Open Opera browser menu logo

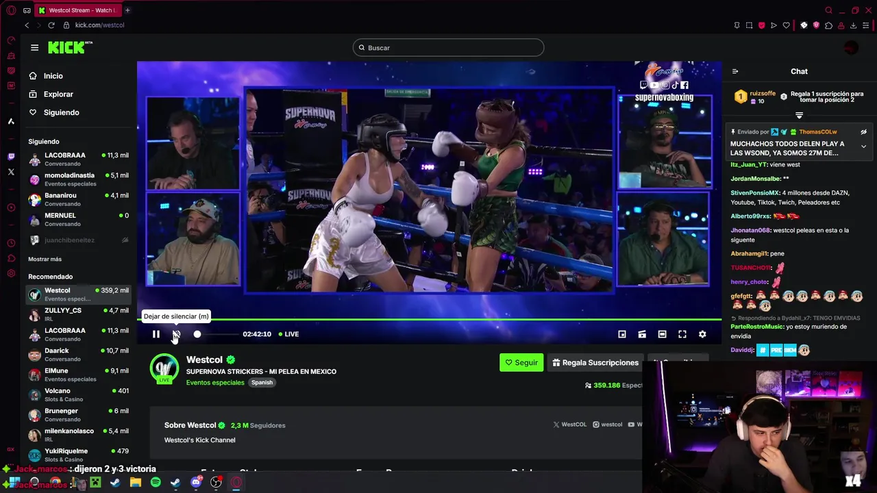click(11, 10)
